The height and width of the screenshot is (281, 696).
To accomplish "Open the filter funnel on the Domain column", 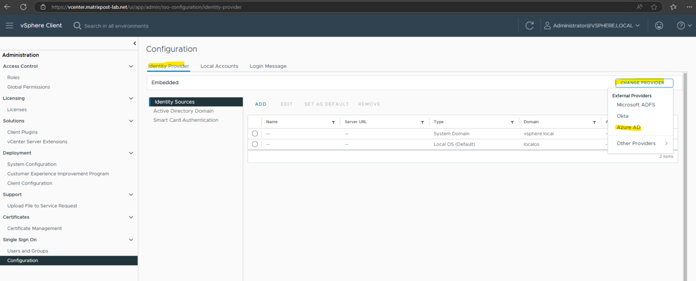I will click(x=594, y=122).
